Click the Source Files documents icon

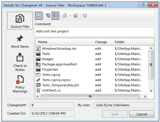tap(20, 18)
